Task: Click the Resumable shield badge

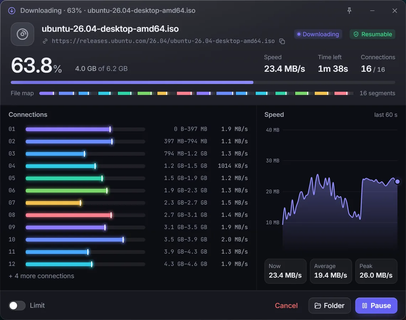Action: click(372, 34)
